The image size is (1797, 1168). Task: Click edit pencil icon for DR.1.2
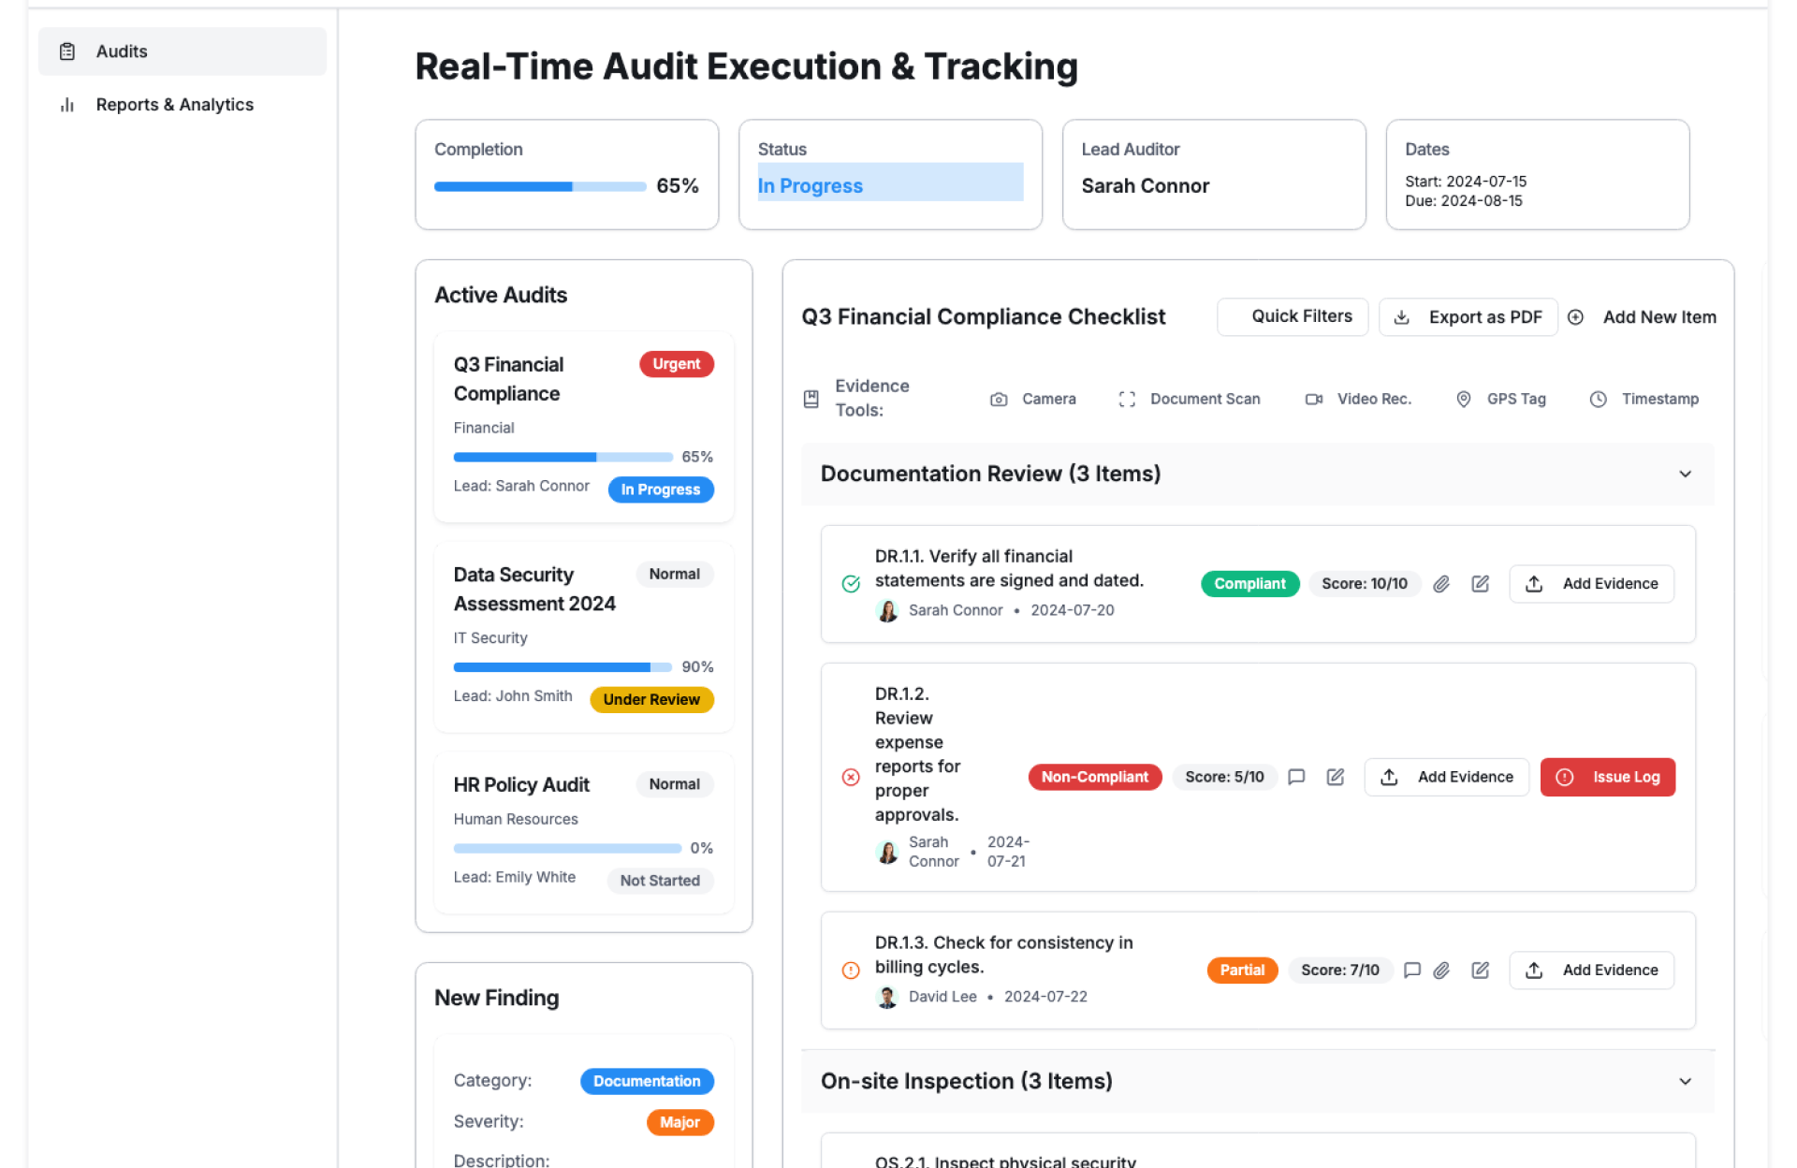(x=1336, y=777)
